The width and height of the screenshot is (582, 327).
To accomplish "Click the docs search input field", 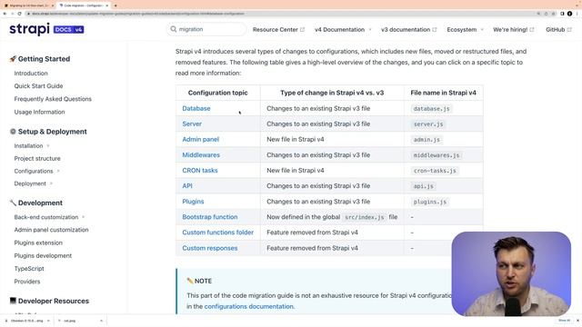I will click(x=206, y=29).
